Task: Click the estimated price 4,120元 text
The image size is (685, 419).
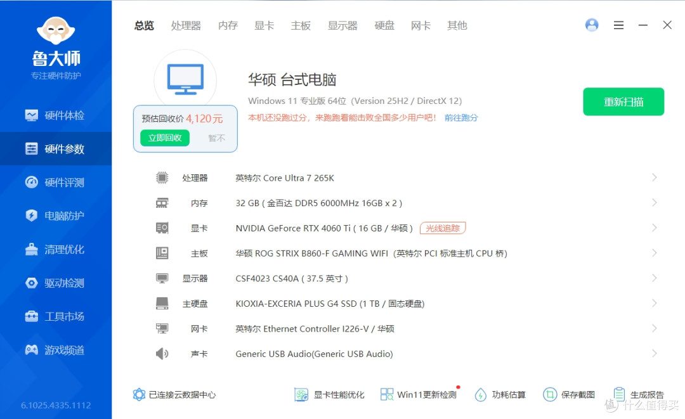Action: (x=204, y=119)
